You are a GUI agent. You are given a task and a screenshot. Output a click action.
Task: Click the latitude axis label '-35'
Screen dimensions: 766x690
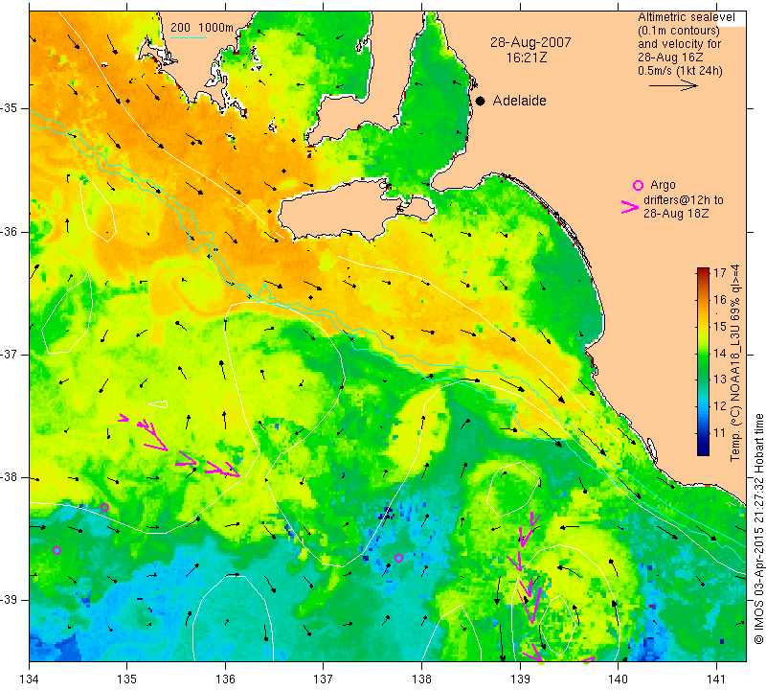tap(9, 108)
